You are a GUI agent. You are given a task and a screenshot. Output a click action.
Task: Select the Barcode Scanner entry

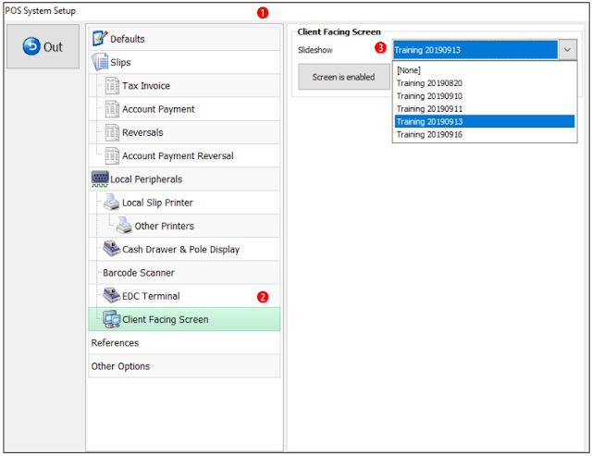point(185,273)
